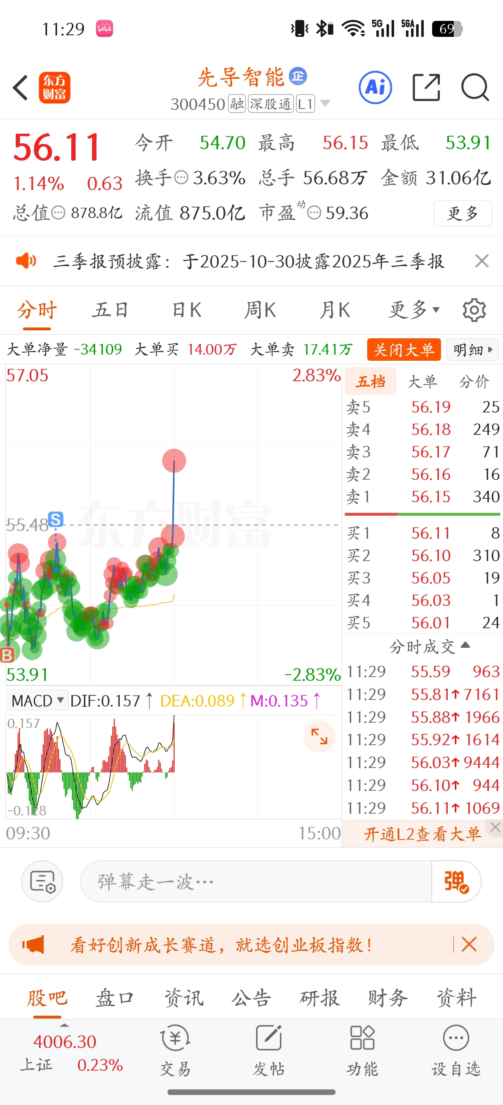Switch to 周K chart tab
The image size is (503, 1105).
(x=260, y=310)
